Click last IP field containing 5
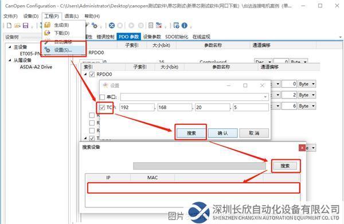 (251, 107)
